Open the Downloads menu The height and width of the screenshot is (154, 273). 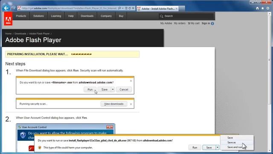pyautogui.click(x=87, y=16)
